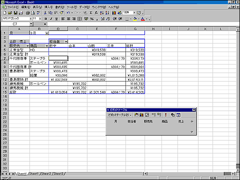Click the Font Color red A swatch
This screenshot has height=180, width=240.
coord(143,19)
